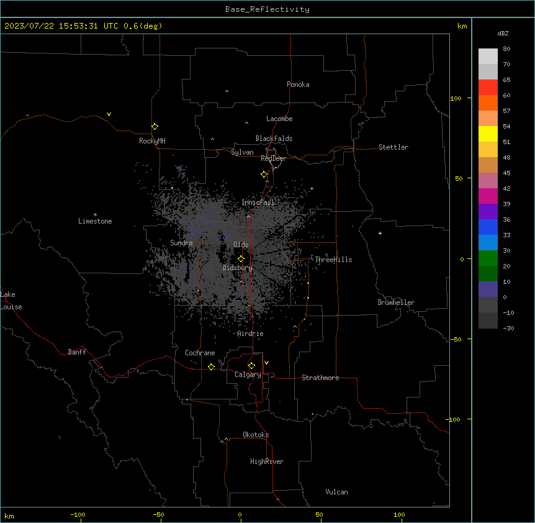Viewport: 535px width, 523px height.
Task: Click the Innisfail label
Action: (x=258, y=202)
